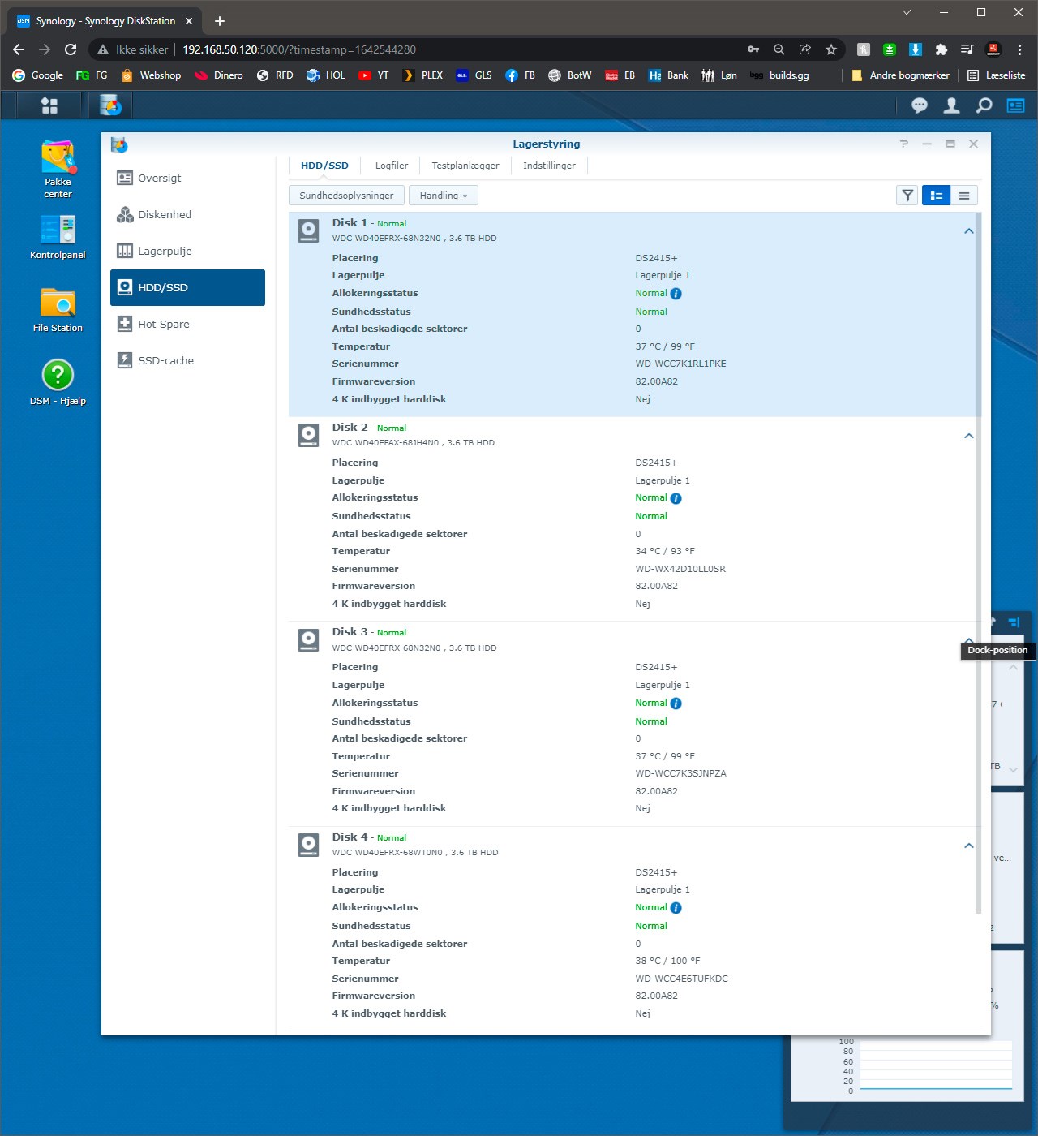Open the disk filter funnel icon
The image size is (1038, 1136).
(907, 196)
